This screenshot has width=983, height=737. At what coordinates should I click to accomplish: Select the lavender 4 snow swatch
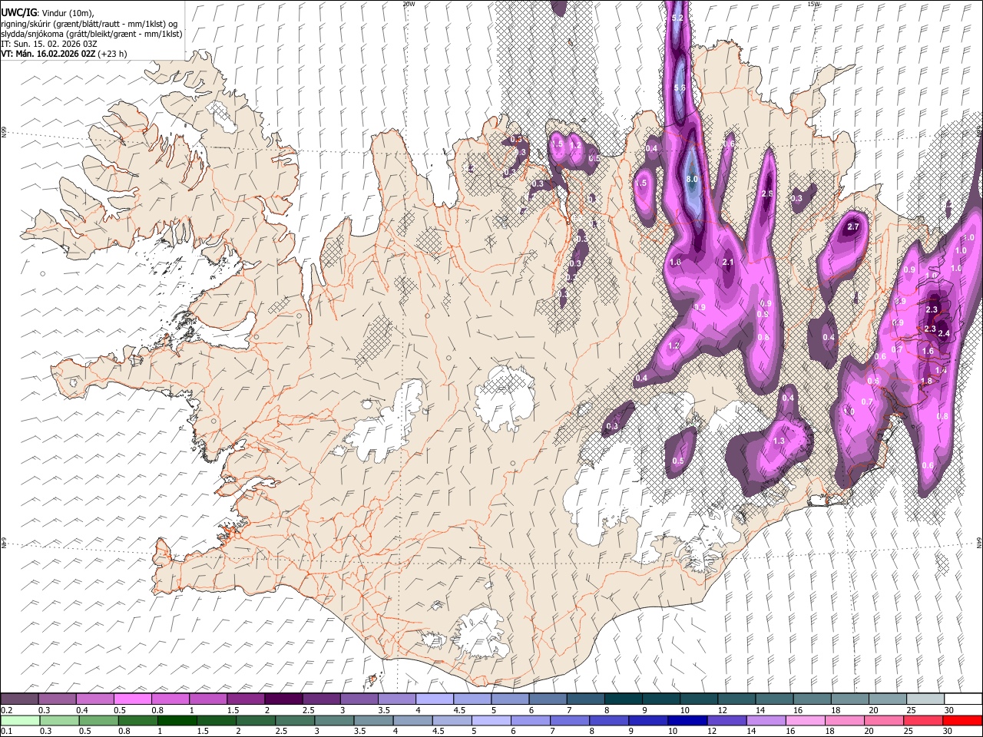click(x=435, y=699)
